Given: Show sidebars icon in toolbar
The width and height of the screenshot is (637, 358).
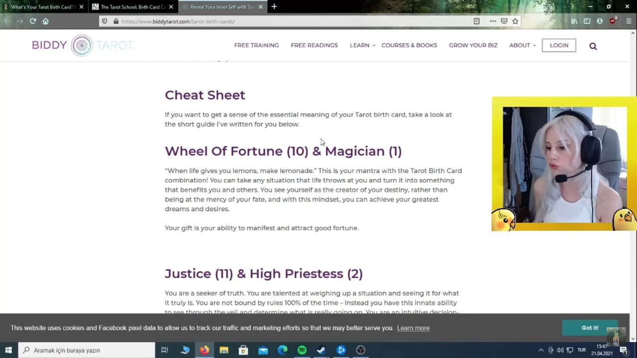Looking at the screenshot, I should tap(587, 21).
